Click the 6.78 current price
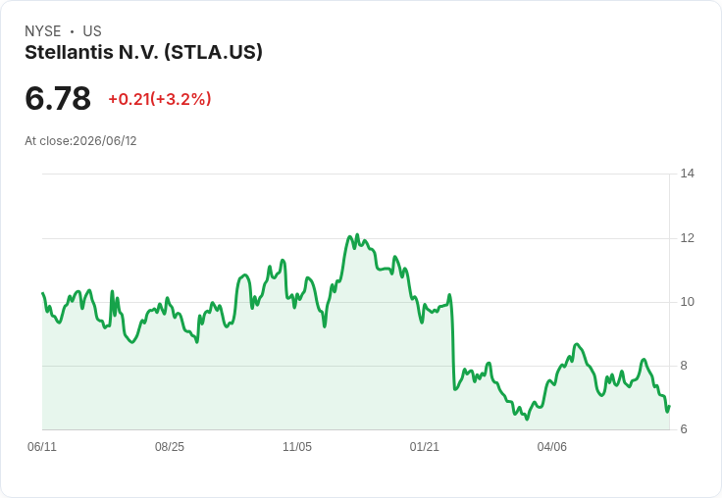The image size is (722, 498). point(58,98)
